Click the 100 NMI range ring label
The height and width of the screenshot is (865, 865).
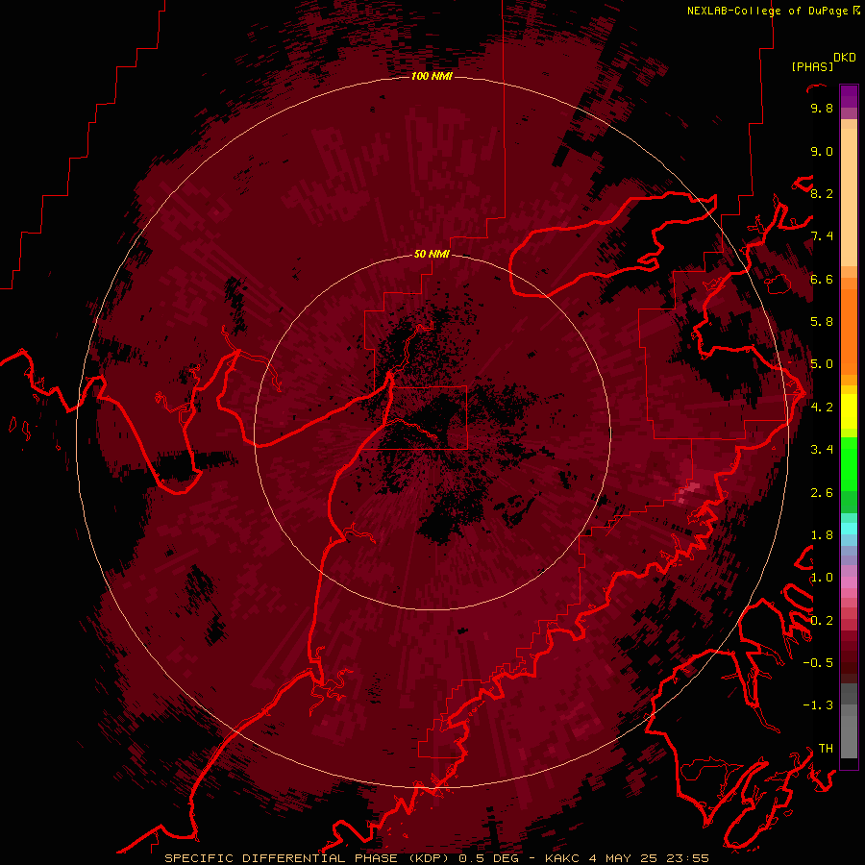432,76
